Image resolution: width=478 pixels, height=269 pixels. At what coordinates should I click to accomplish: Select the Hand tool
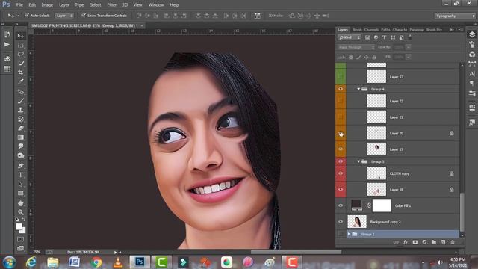[x=20, y=202]
